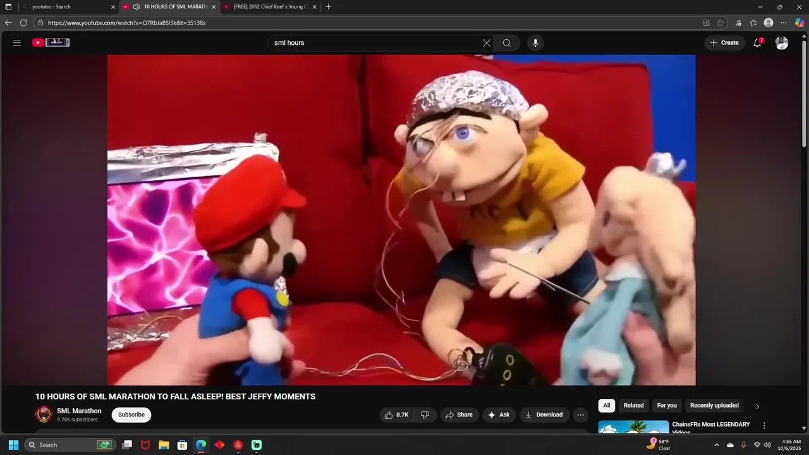This screenshot has width=809, height=455.
Task: Click the browser address bar URL
Action: click(126, 23)
